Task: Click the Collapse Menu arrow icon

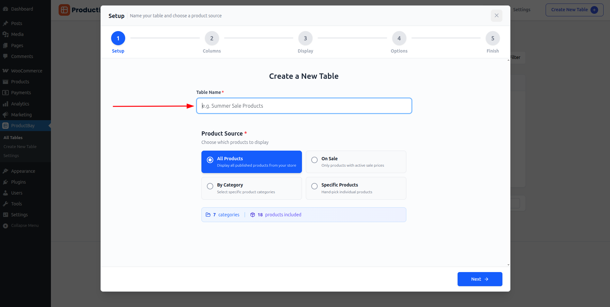Action: click(x=5, y=226)
